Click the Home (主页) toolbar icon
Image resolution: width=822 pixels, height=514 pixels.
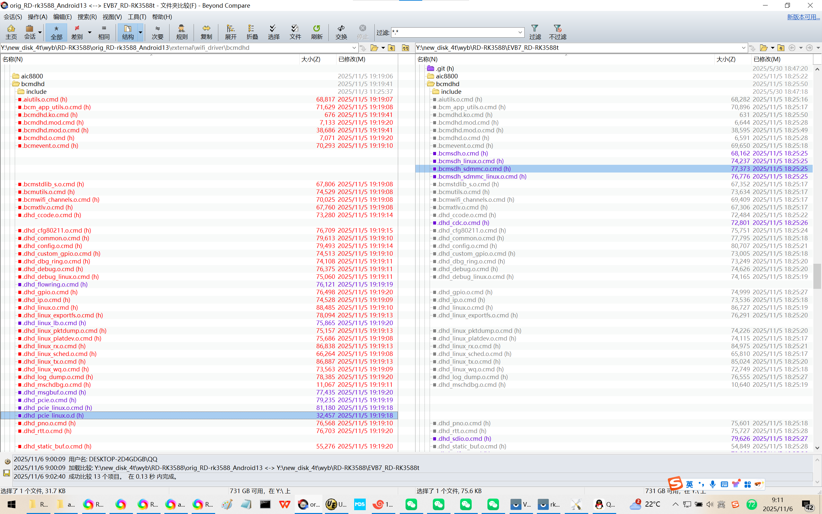click(x=11, y=32)
